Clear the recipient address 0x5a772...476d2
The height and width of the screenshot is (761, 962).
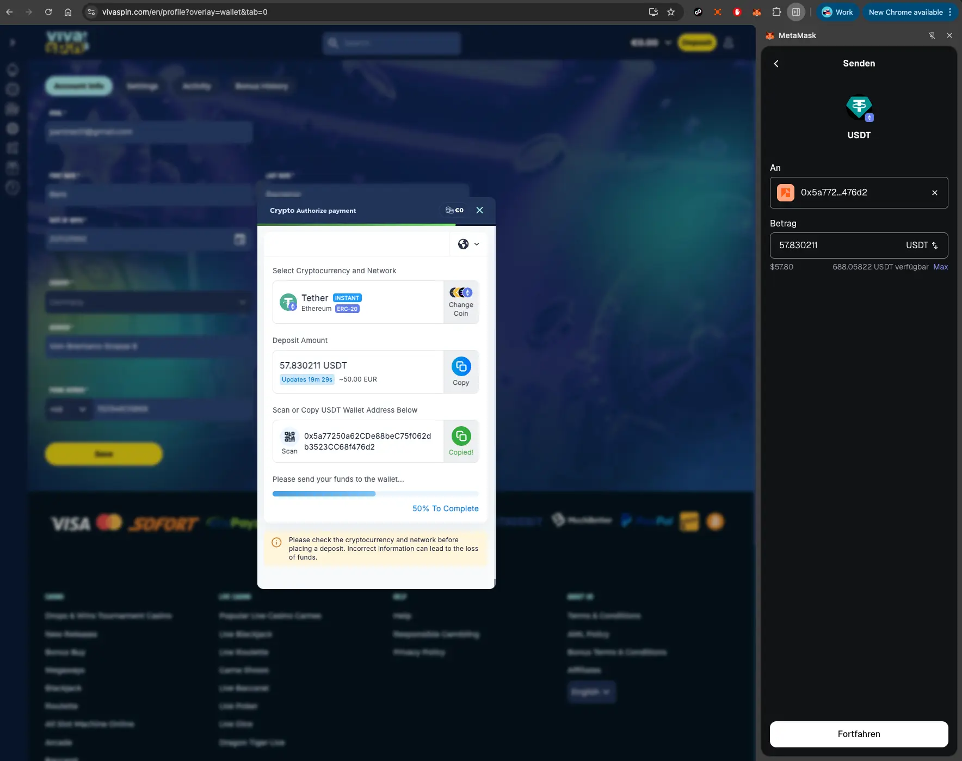[x=934, y=193]
